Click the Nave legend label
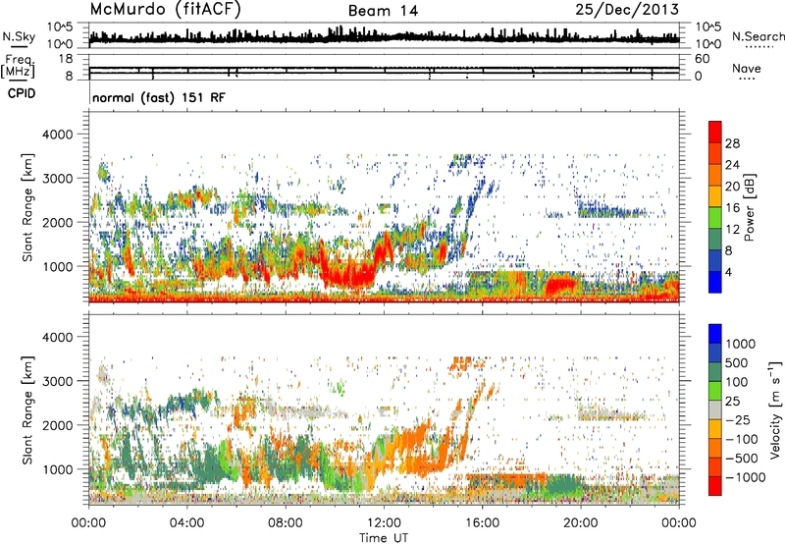This screenshot has width=785, height=544. 747,69
